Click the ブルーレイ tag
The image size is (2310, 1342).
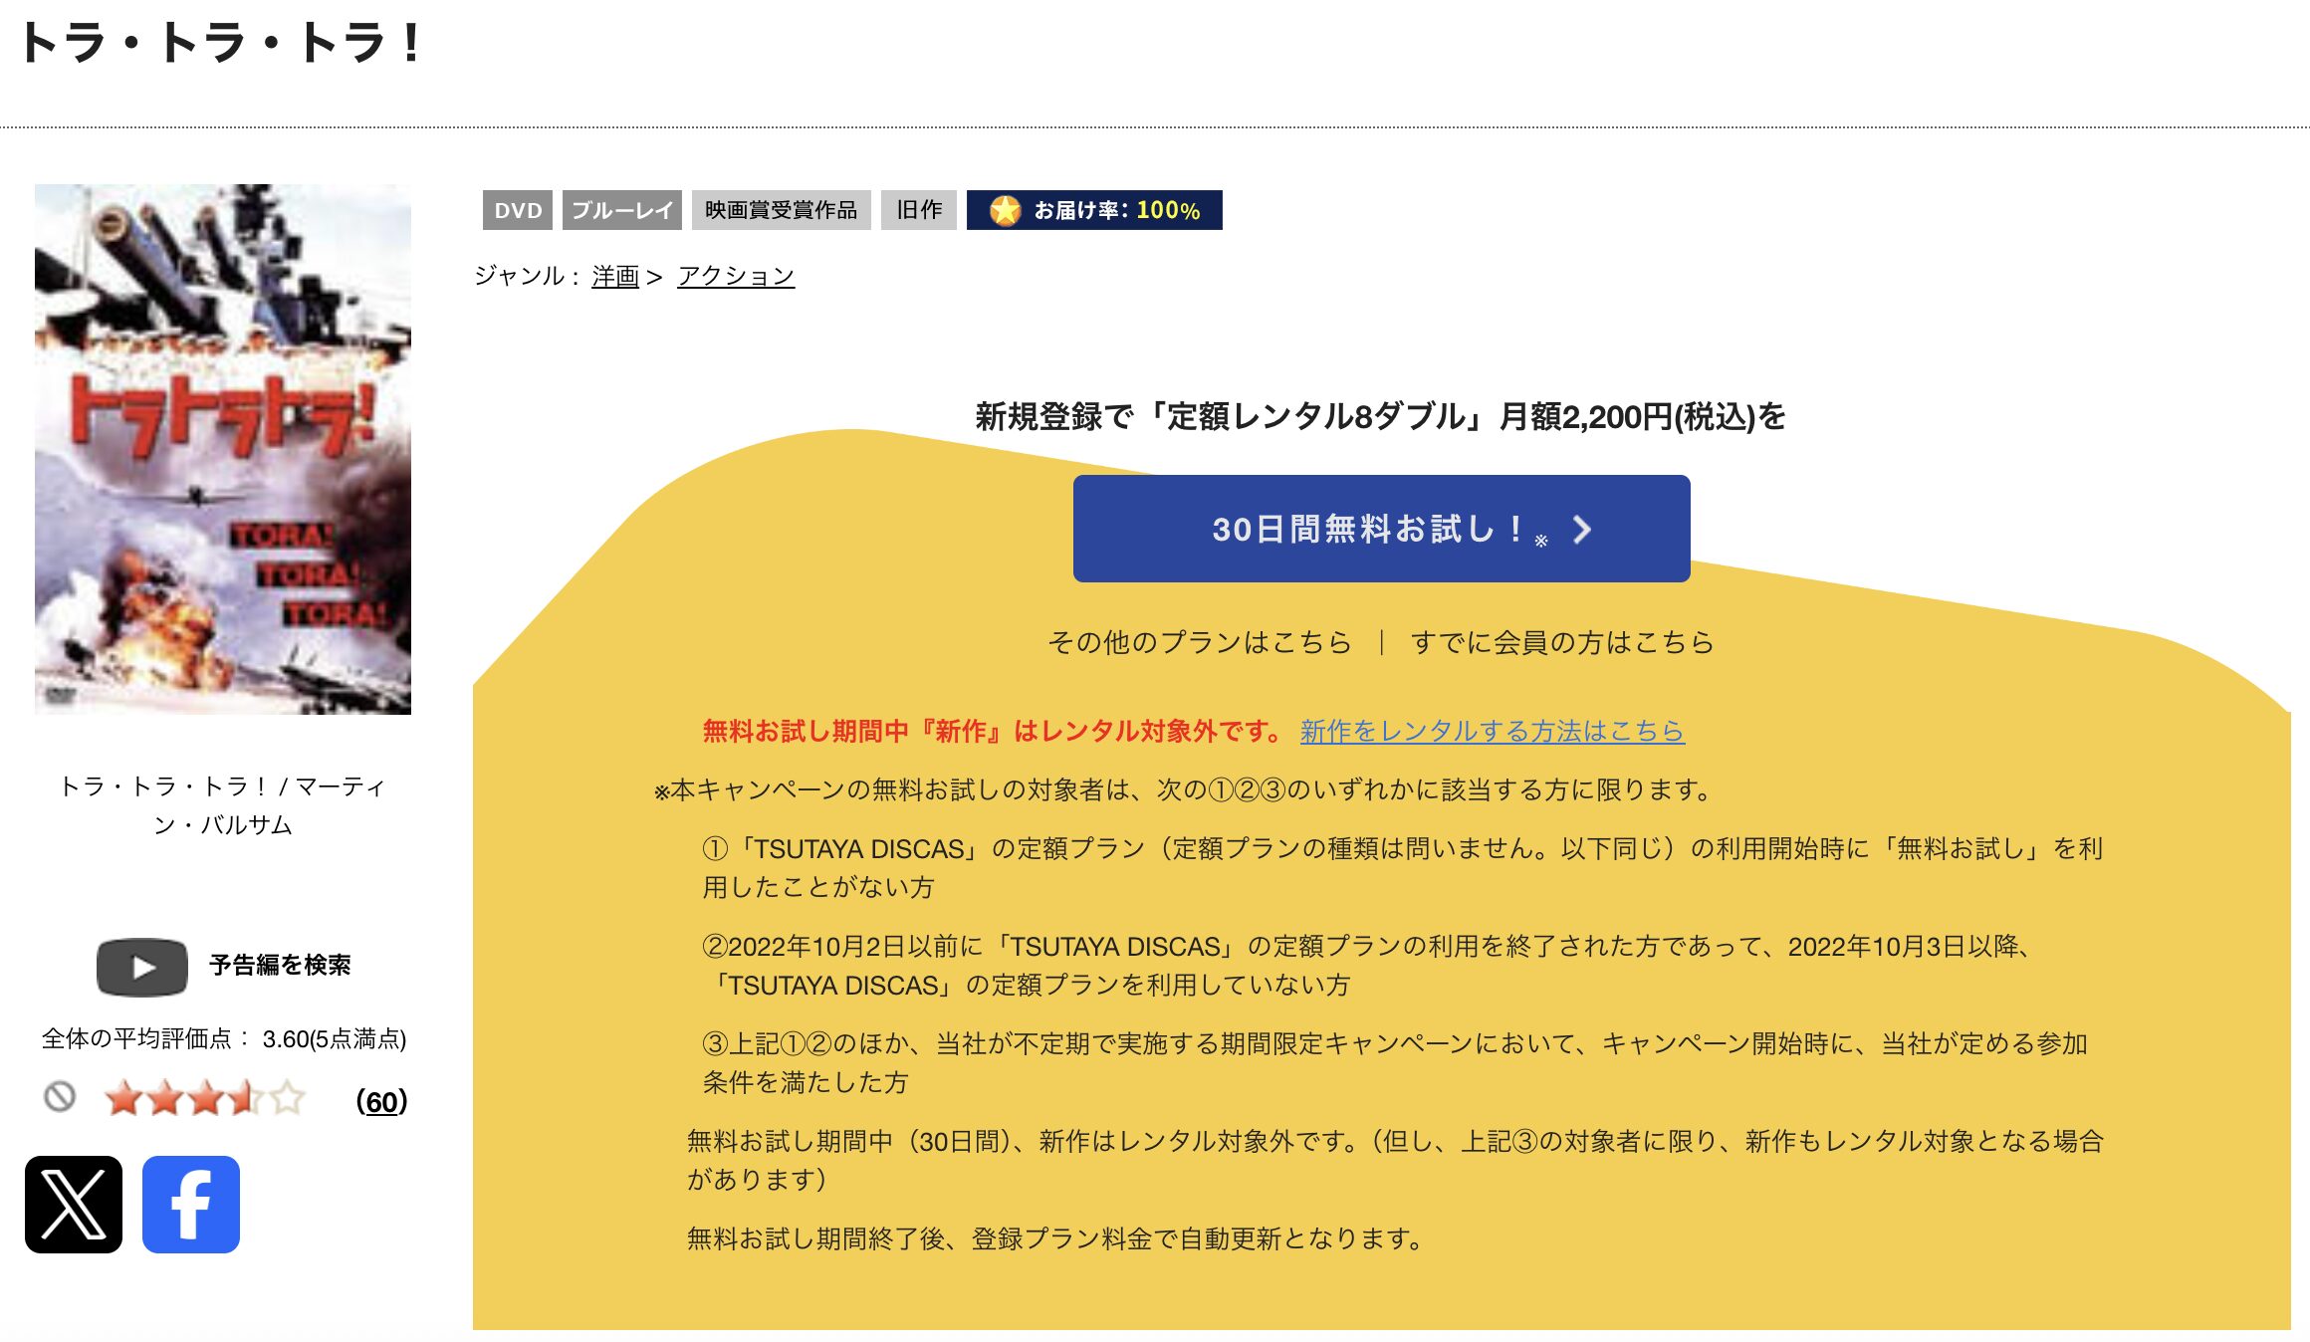tap(622, 210)
